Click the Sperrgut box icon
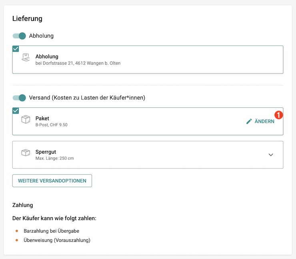Screen dimensions: 296x259 [26, 153]
